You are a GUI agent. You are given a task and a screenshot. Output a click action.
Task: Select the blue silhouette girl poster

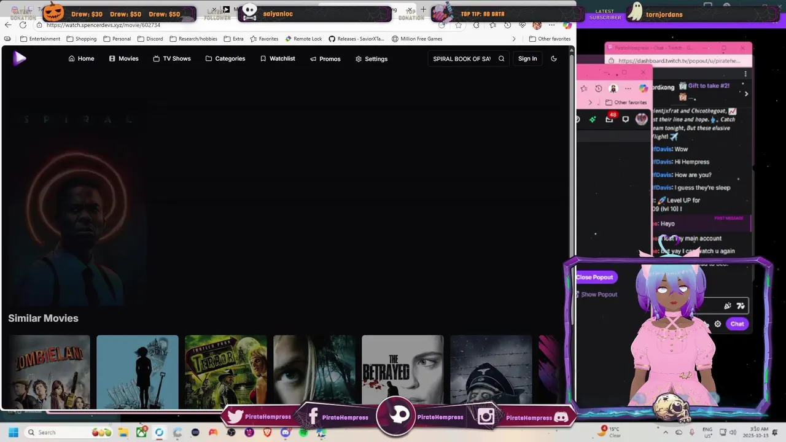pyautogui.click(x=138, y=371)
